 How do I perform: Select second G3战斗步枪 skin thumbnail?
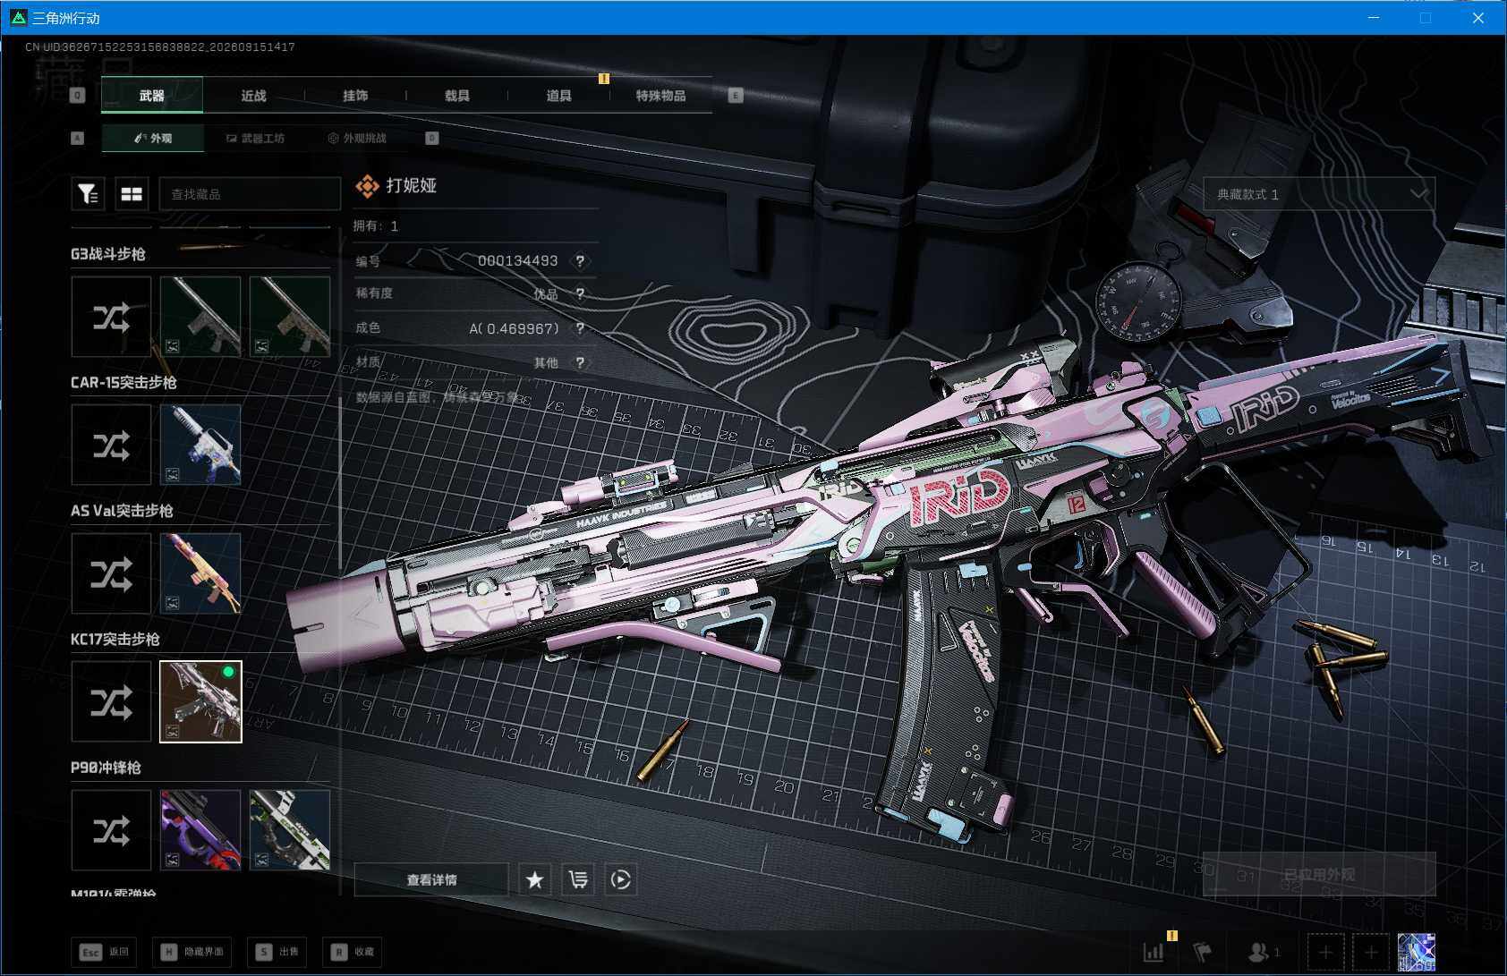coord(290,317)
